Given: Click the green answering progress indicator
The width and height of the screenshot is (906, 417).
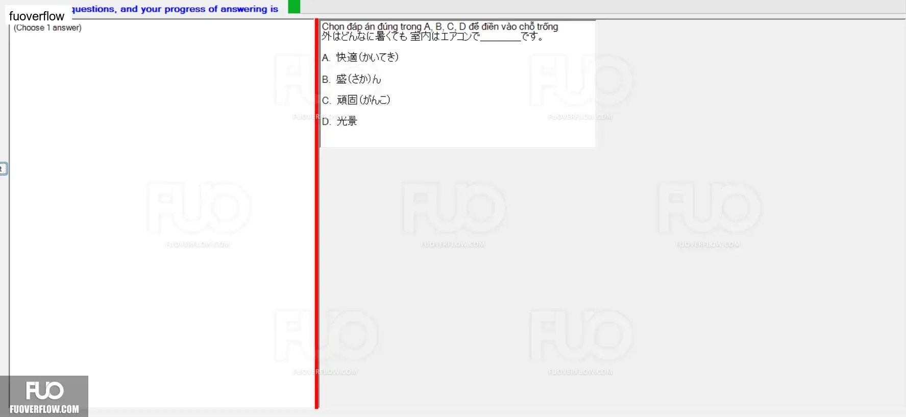Looking at the screenshot, I should (x=294, y=7).
